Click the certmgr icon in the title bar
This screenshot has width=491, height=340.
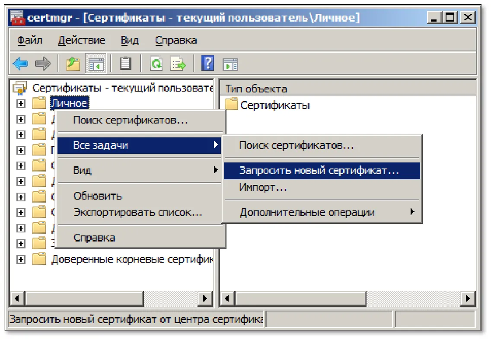point(17,18)
